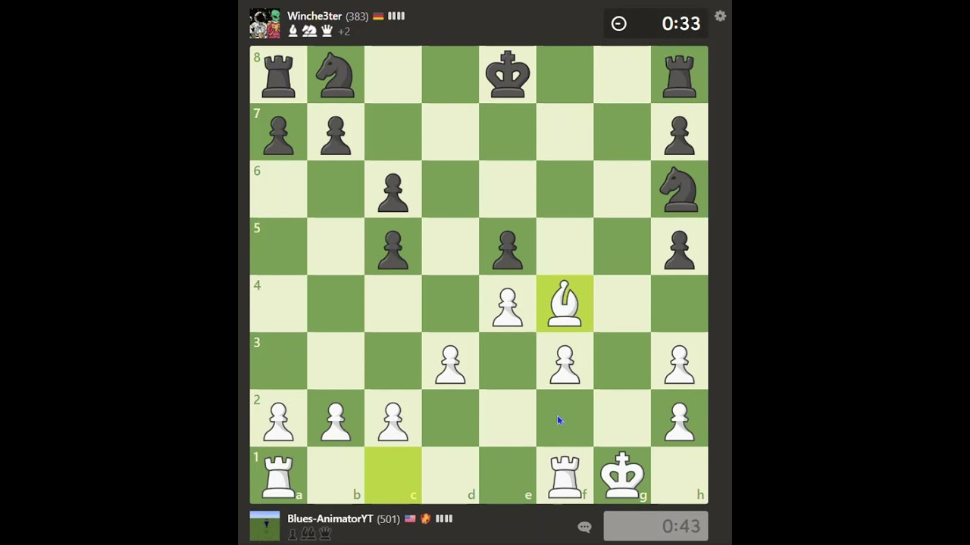Click the black knight on h6
Image resolution: width=970 pixels, height=545 pixels.
click(x=679, y=189)
